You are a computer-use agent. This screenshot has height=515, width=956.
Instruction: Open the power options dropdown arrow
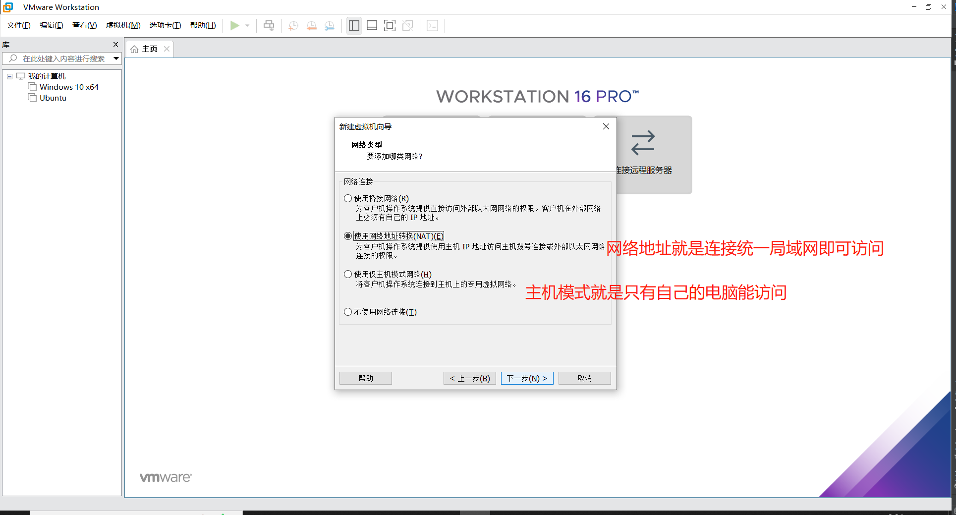(247, 25)
